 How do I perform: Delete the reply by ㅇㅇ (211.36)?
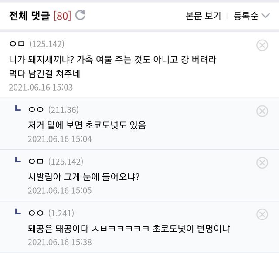(262, 111)
